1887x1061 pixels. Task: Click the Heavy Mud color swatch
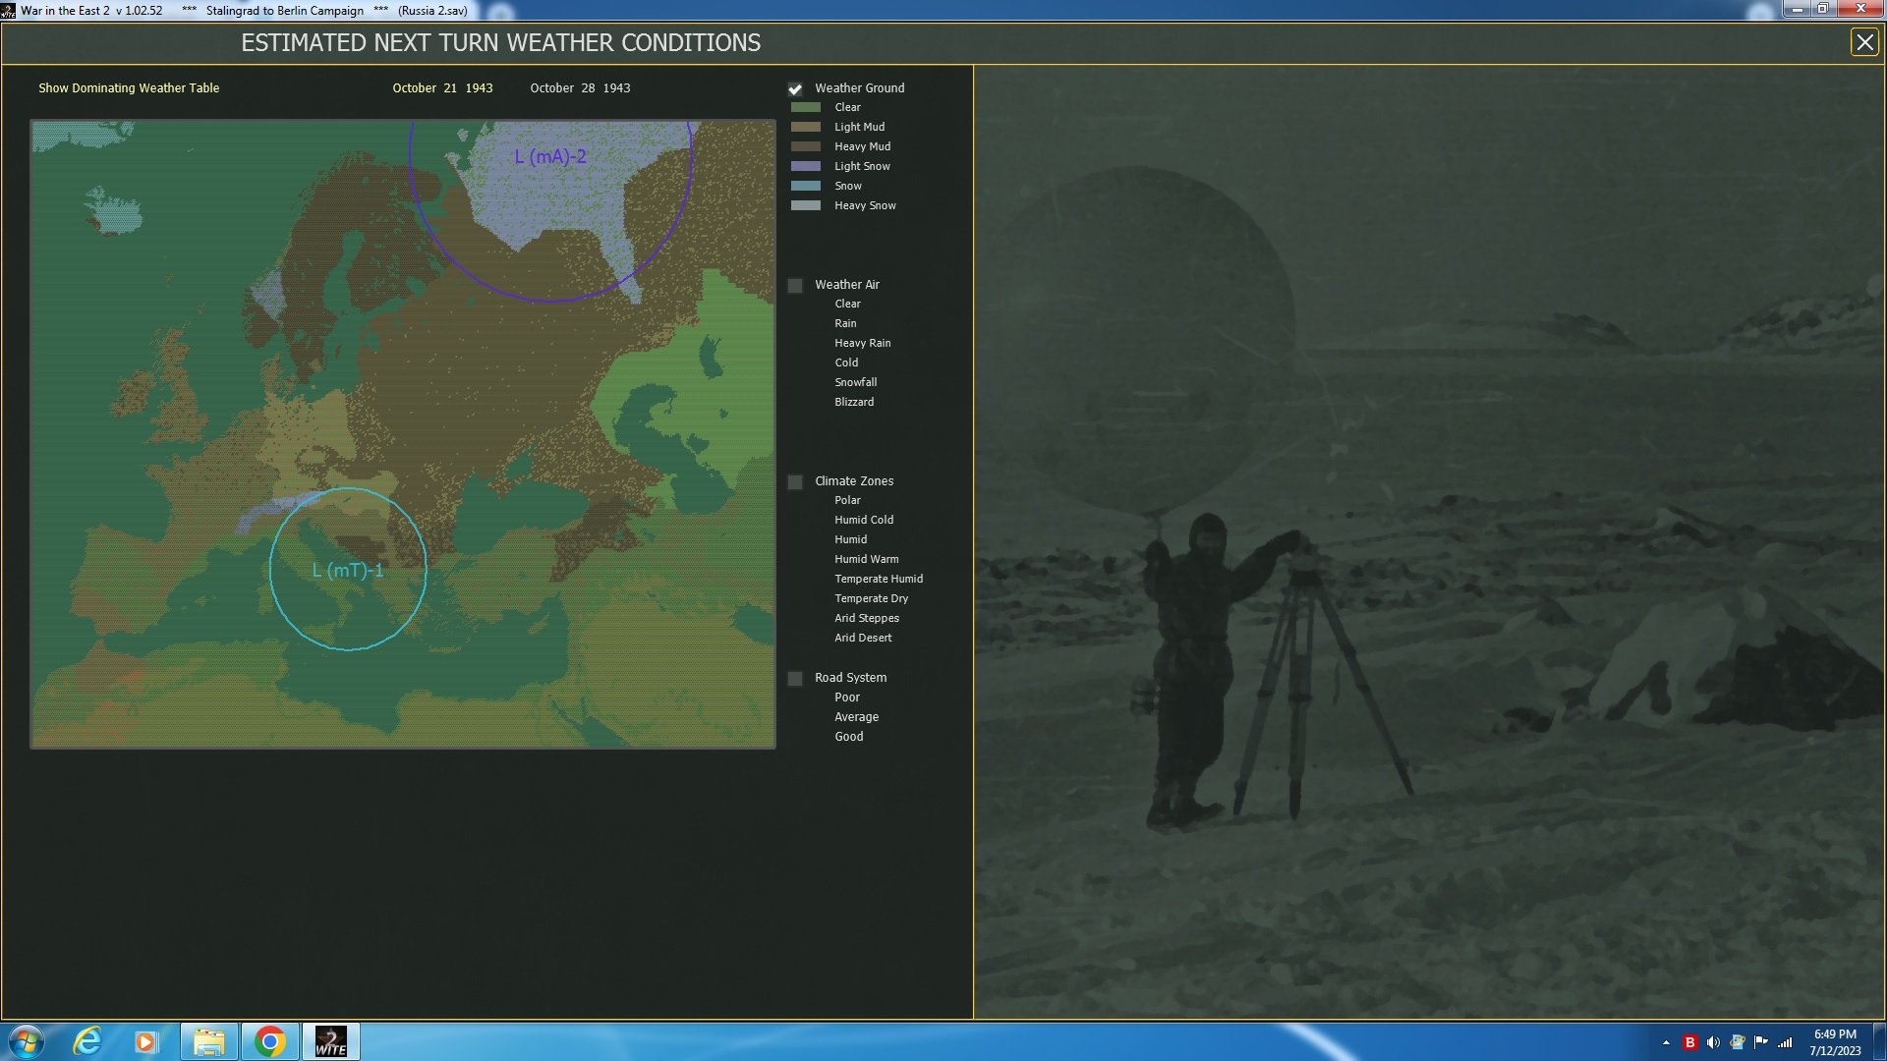pos(806,146)
